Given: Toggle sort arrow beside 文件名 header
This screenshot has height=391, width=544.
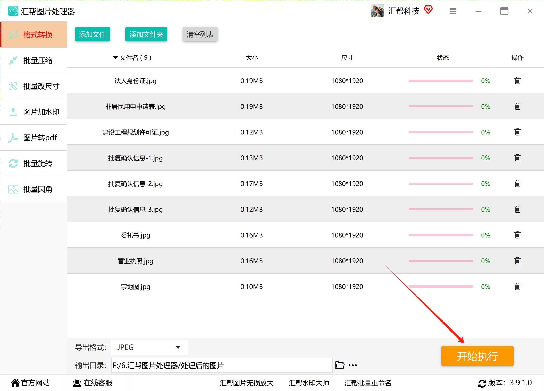Looking at the screenshot, I should (115, 58).
